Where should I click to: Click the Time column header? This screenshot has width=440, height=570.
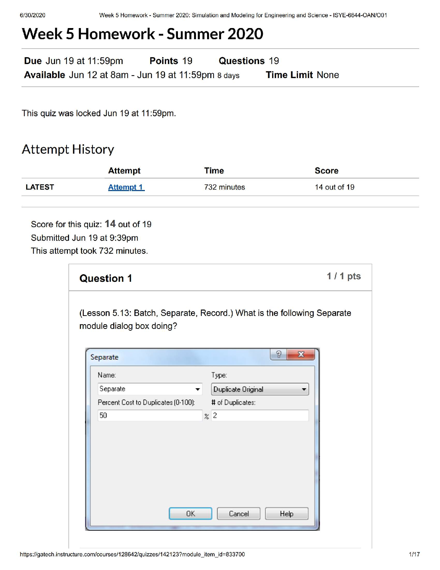[214, 171]
